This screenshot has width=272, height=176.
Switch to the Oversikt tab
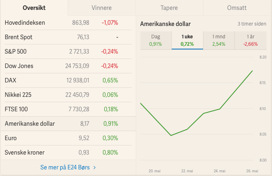[x=34, y=8]
